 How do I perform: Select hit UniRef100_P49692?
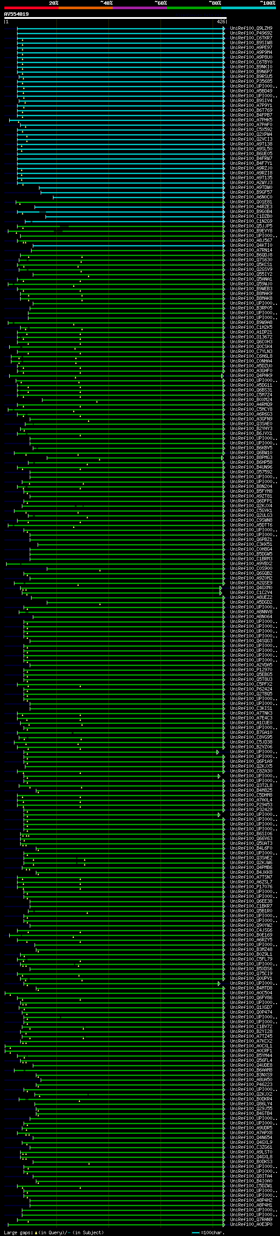click(x=251, y=33)
